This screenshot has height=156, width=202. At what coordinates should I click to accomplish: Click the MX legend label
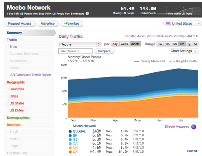point(75,148)
